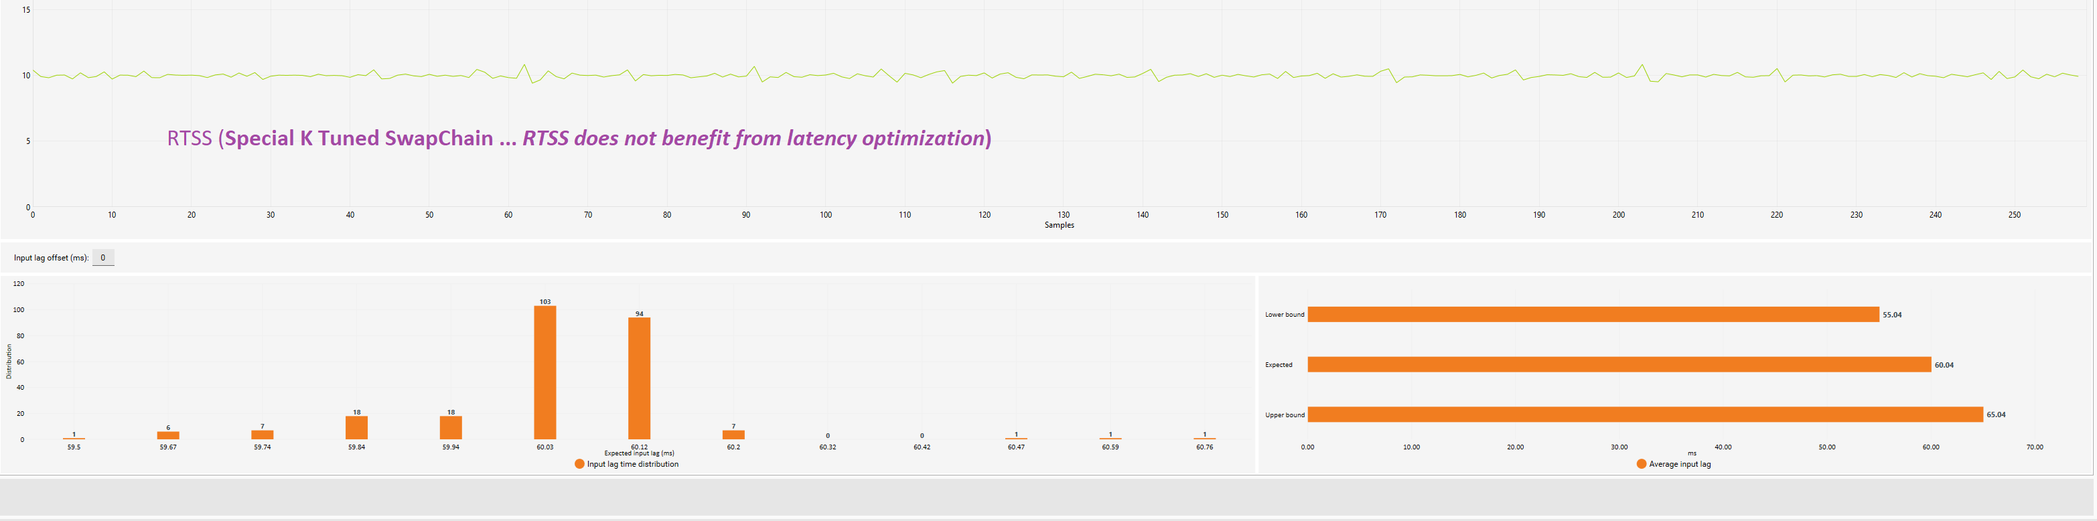Click the Samples axis title

click(x=1059, y=225)
